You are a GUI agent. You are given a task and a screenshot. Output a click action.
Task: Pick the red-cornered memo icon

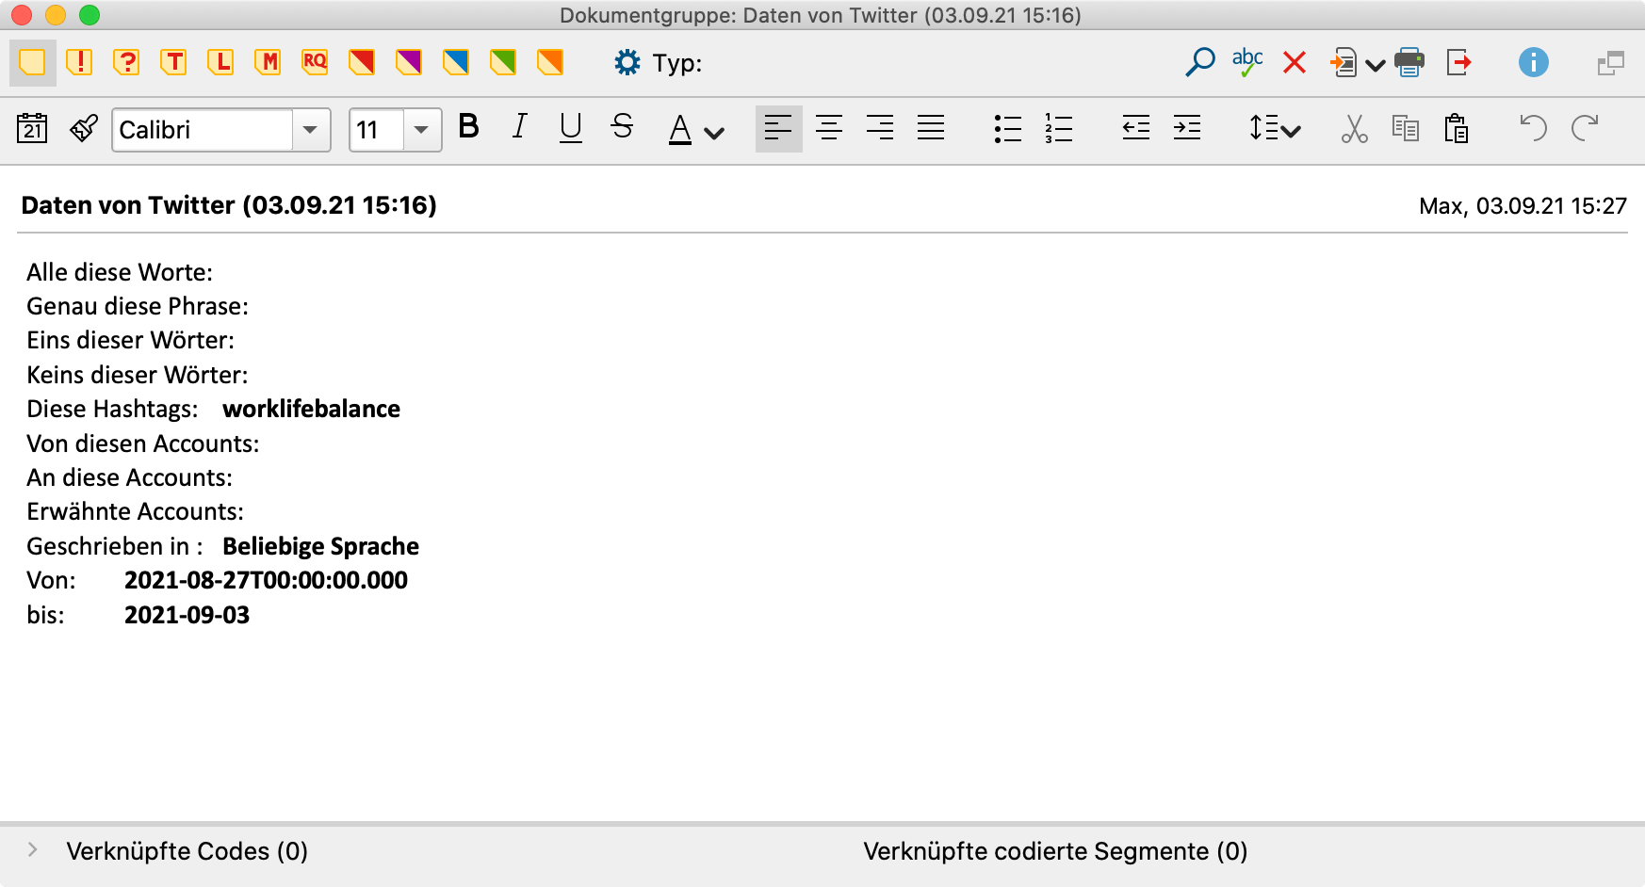coord(362,63)
